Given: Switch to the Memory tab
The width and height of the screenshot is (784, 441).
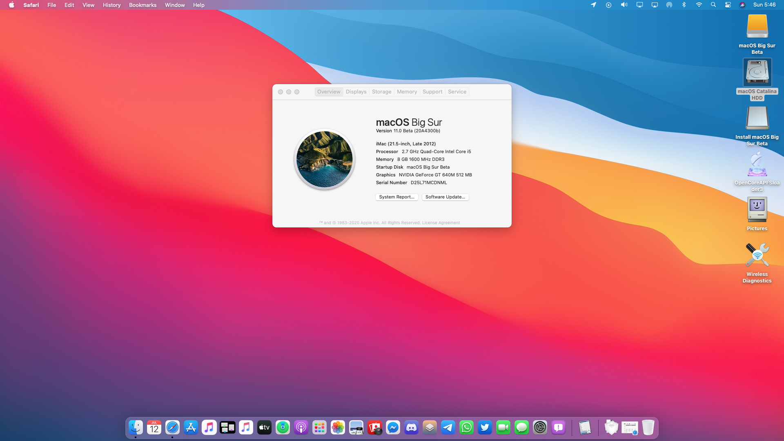Looking at the screenshot, I should click(x=407, y=92).
